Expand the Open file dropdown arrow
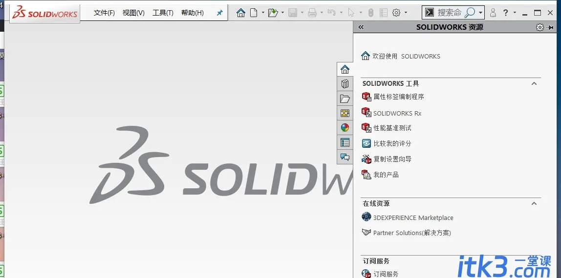Viewport: 561px width, 278px height. (282, 13)
